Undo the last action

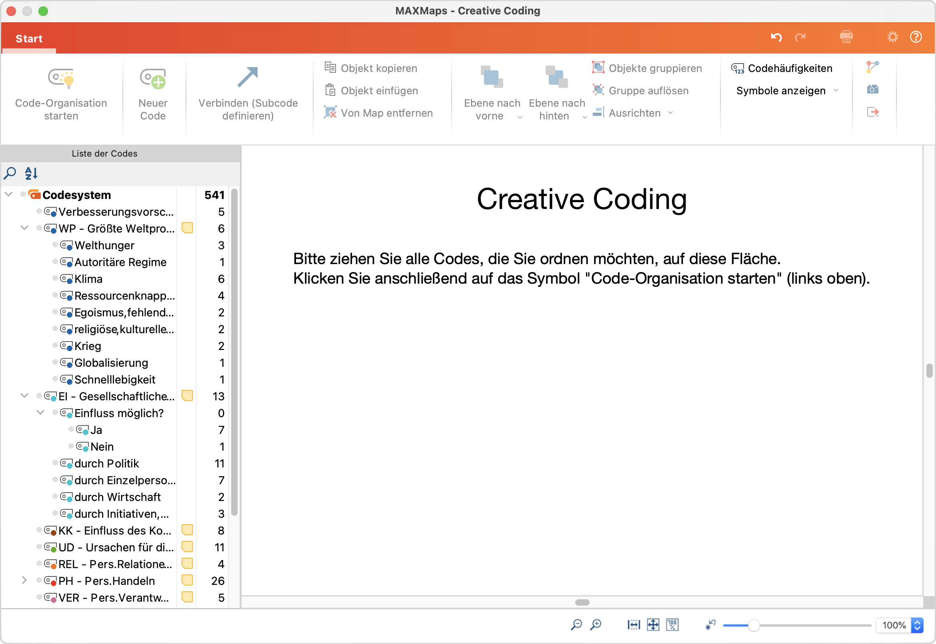tap(776, 38)
